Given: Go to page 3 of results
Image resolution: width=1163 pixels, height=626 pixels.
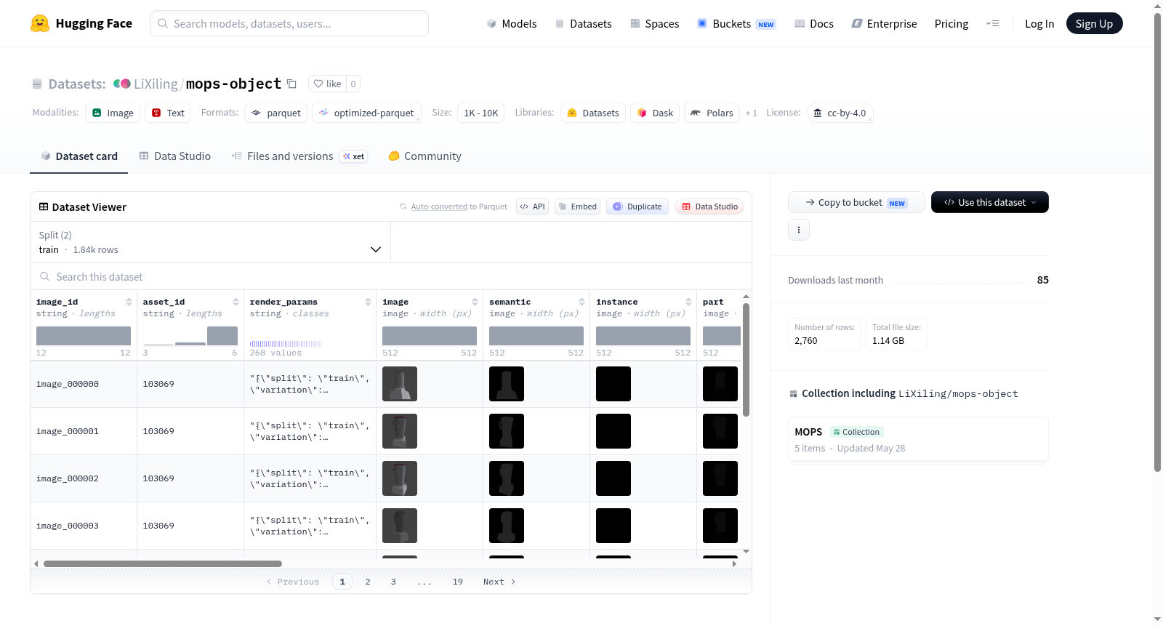Looking at the screenshot, I should [x=393, y=582].
